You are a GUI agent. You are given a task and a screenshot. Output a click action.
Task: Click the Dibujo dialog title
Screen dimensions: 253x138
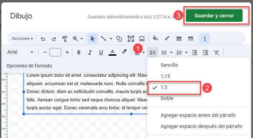coord(21,16)
